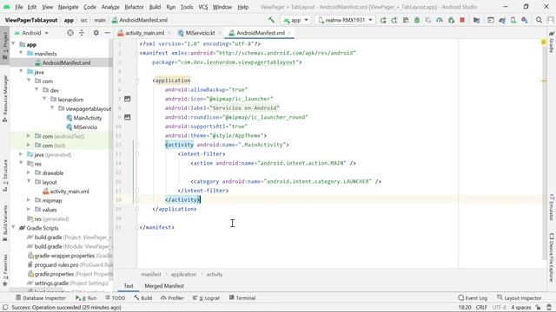This screenshot has width=556, height=312.
Task: Open the Resource Manager side panel
Action: (x=5, y=98)
